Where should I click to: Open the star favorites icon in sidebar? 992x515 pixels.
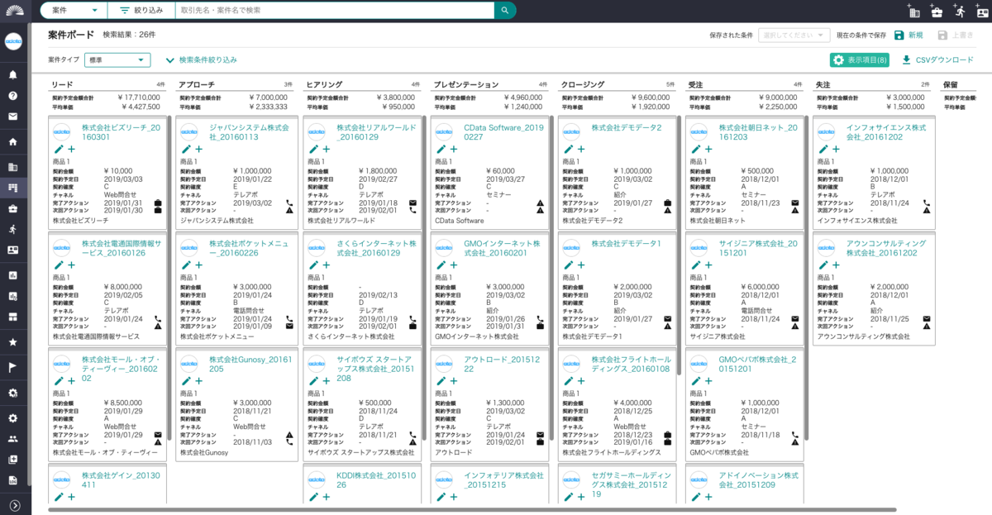13,341
